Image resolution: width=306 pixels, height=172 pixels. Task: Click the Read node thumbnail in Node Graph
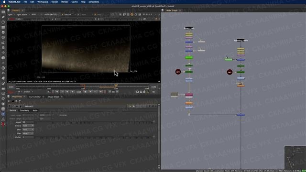tap(174, 95)
